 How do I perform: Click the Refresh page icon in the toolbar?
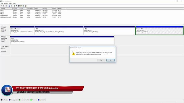pos(14,6)
